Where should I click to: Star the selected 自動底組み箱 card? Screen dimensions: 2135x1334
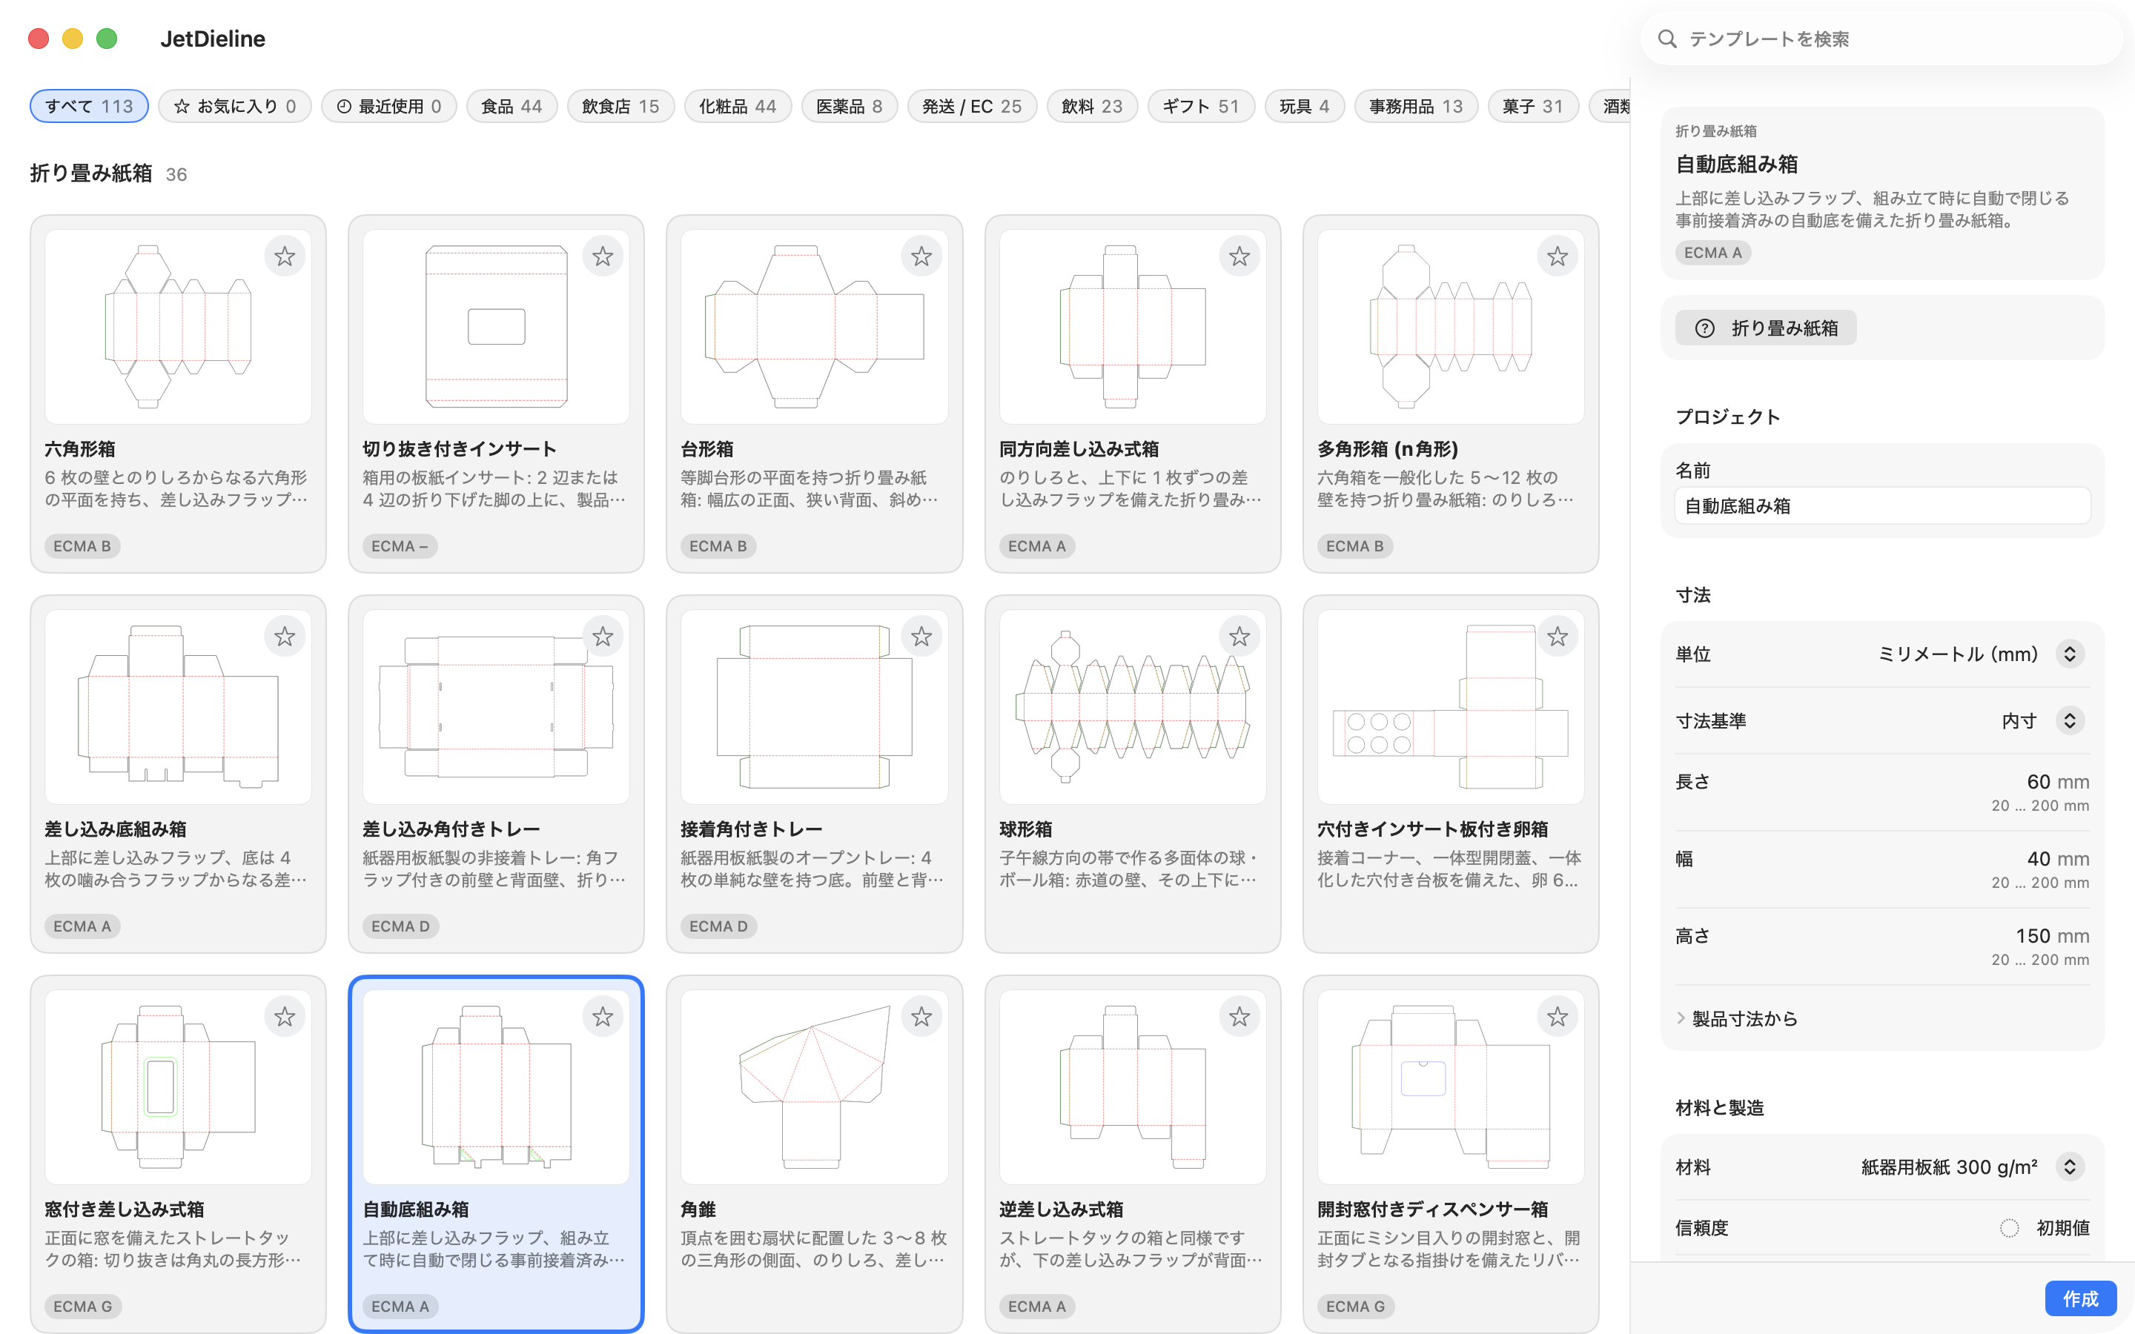tap(603, 1018)
